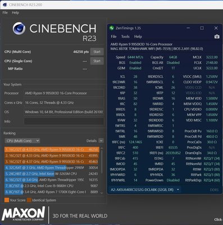Open the ZenTimings Help menu
The image size is (223, 225).
point(138,37)
